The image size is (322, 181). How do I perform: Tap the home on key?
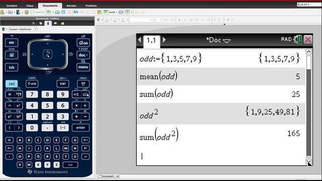[83, 43]
